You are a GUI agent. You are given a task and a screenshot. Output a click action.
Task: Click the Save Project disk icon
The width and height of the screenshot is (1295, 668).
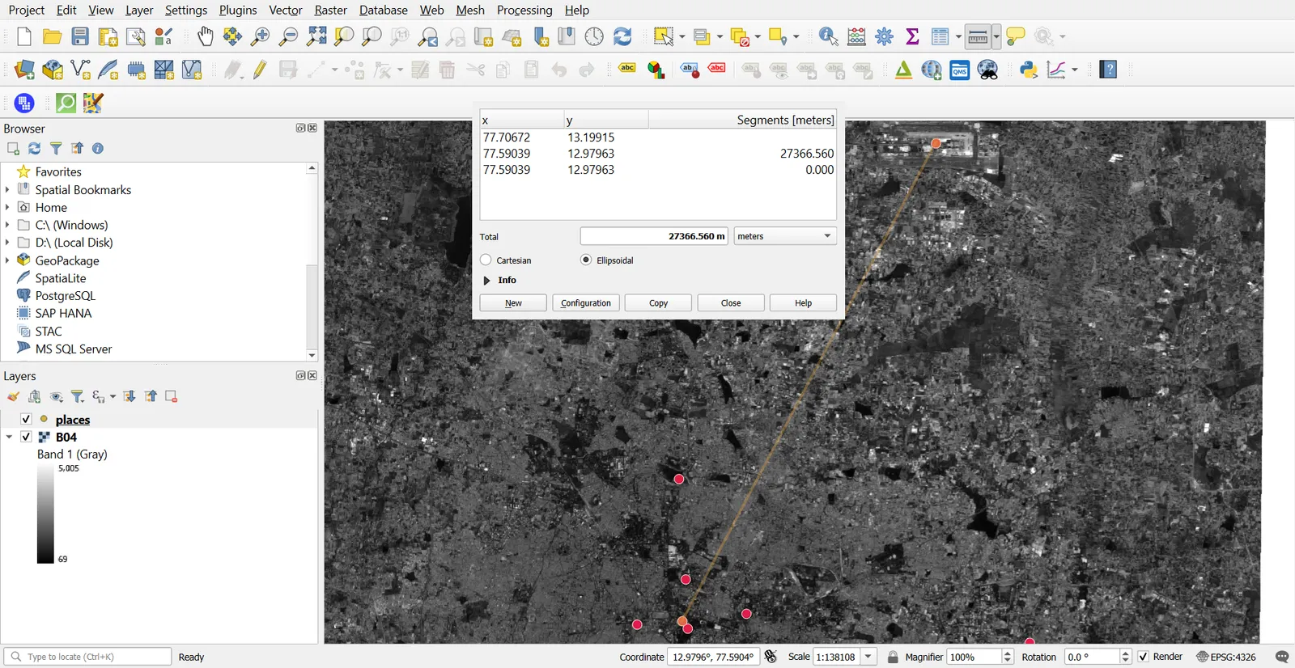(x=80, y=36)
